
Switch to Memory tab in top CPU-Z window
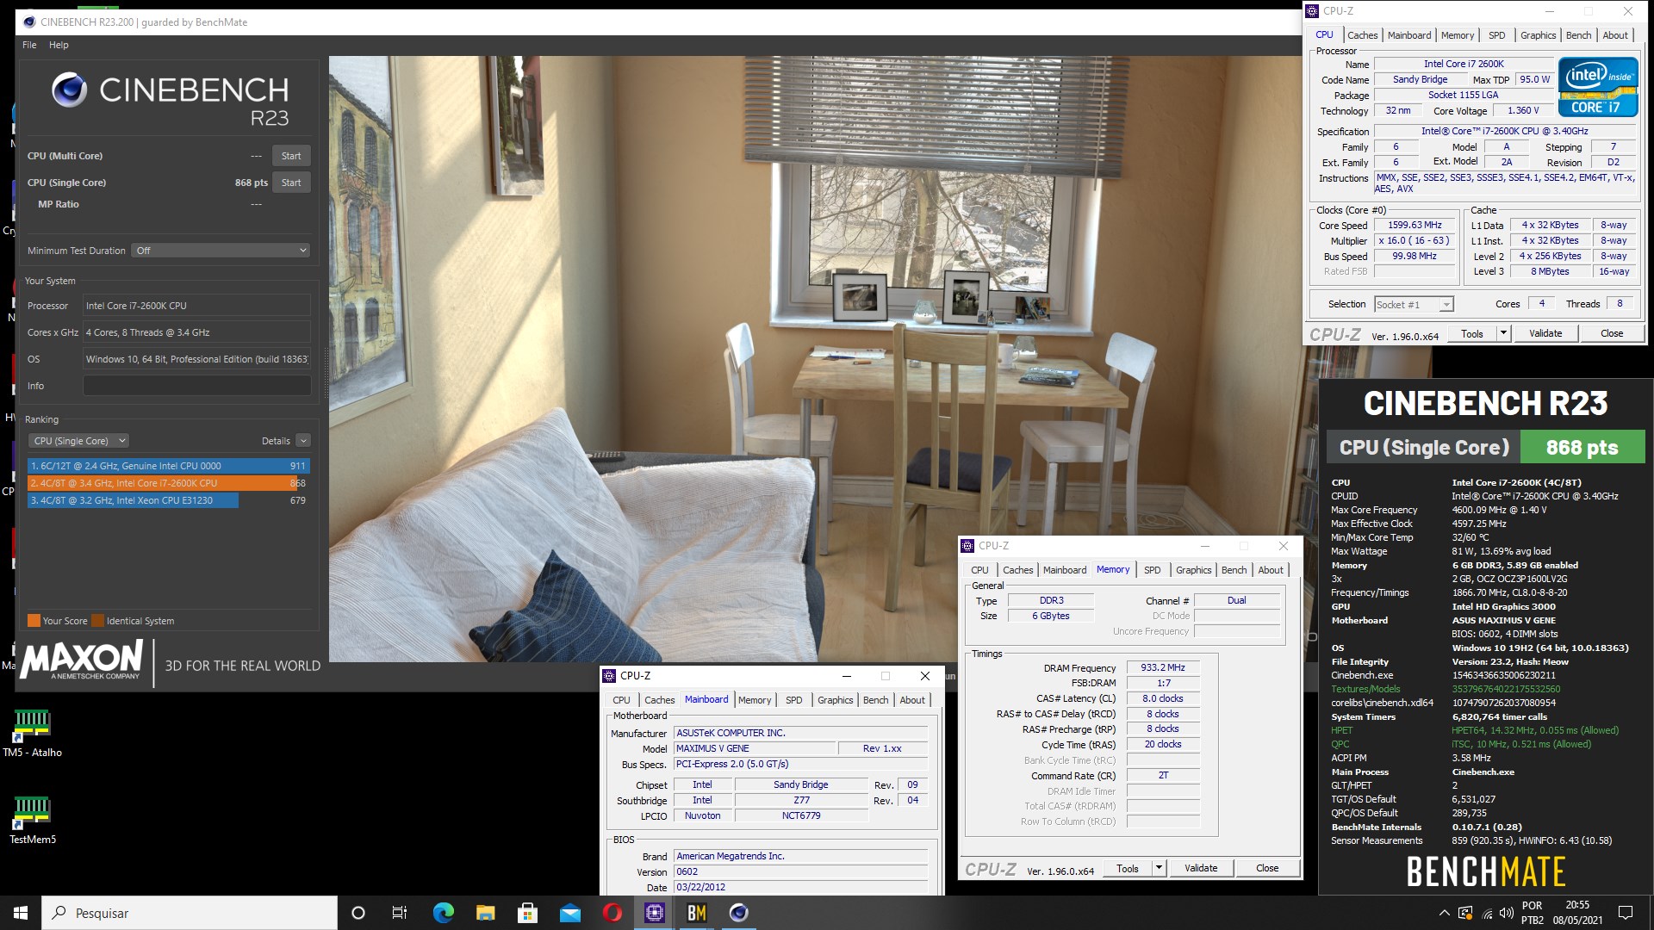click(1458, 35)
